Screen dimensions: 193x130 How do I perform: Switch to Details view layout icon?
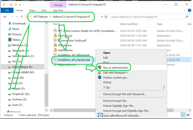pyautogui.click(x=183, y=115)
